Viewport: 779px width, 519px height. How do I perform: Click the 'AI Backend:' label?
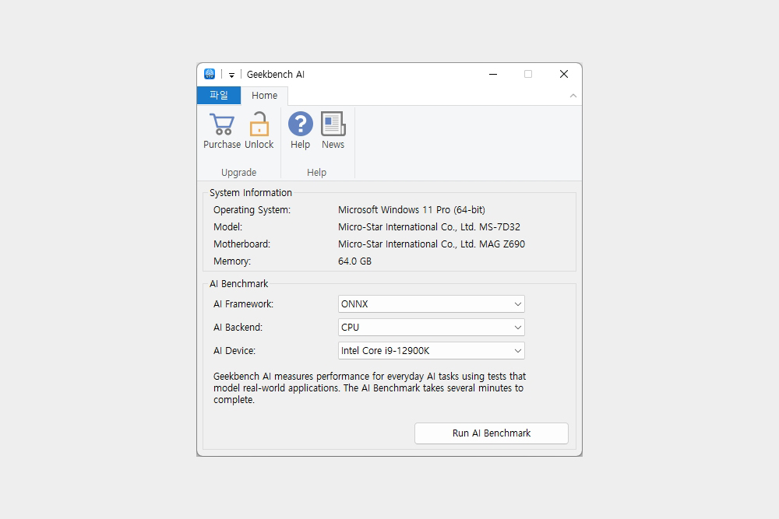238,328
